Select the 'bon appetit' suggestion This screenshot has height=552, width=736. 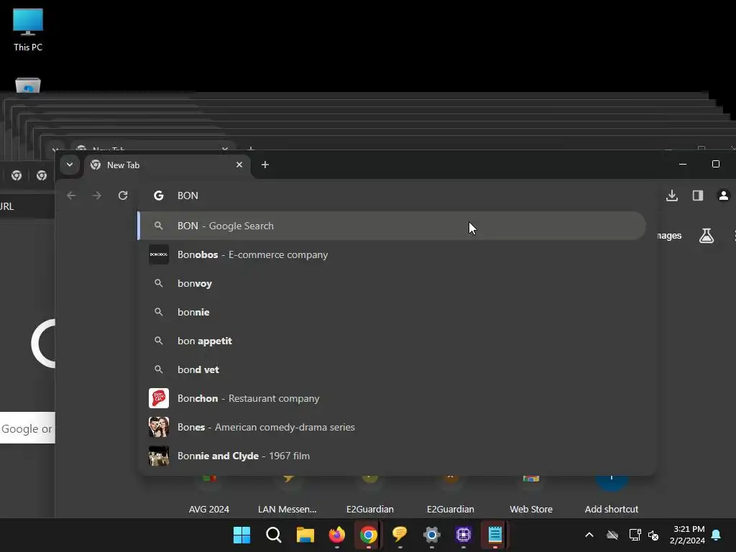tap(392, 341)
